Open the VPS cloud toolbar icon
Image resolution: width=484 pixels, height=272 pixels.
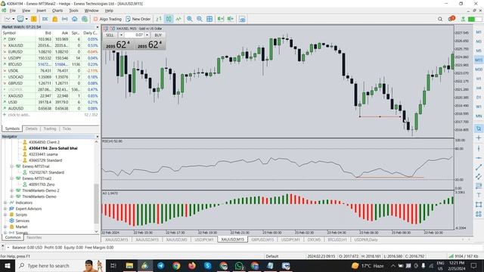75,19
